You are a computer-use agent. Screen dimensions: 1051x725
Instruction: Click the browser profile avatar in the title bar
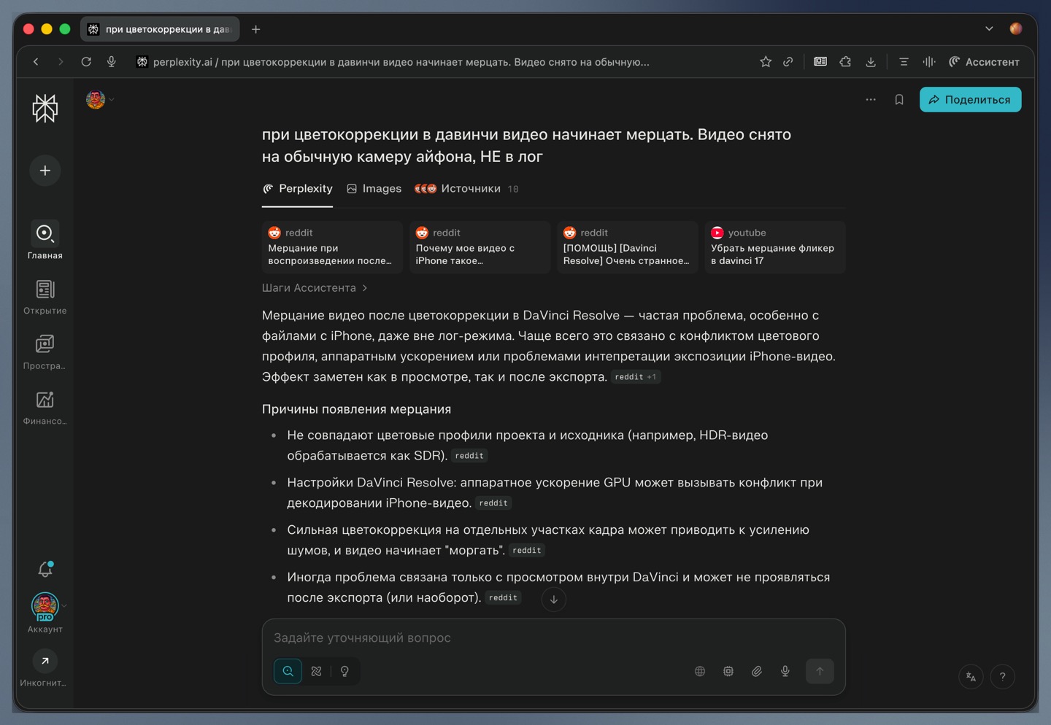pos(1016,29)
